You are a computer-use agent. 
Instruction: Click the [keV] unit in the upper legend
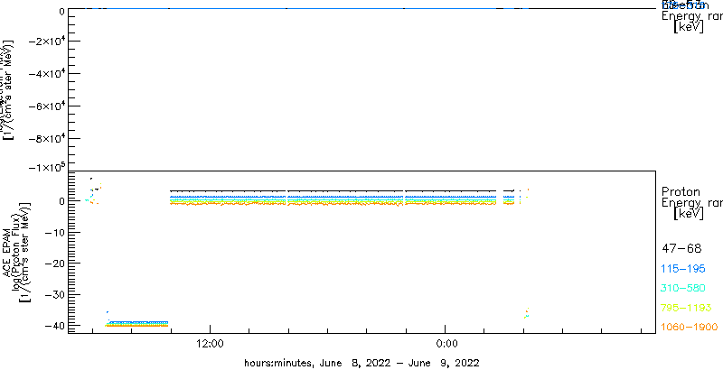689,27
